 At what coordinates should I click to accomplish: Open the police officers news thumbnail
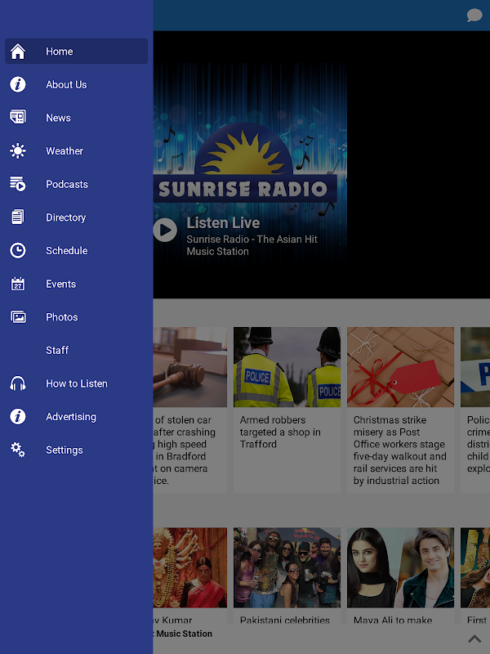pyautogui.click(x=287, y=367)
